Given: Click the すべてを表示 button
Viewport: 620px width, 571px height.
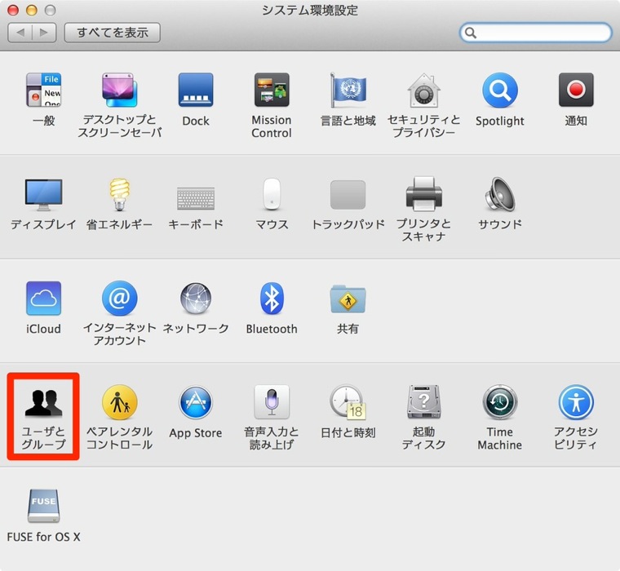Looking at the screenshot, I should click(113, 33).
